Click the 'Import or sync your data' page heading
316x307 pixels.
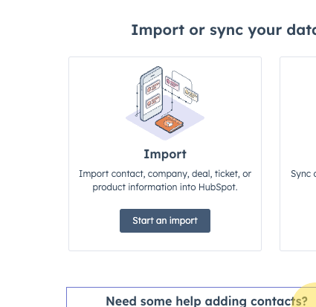pos(223,30)
